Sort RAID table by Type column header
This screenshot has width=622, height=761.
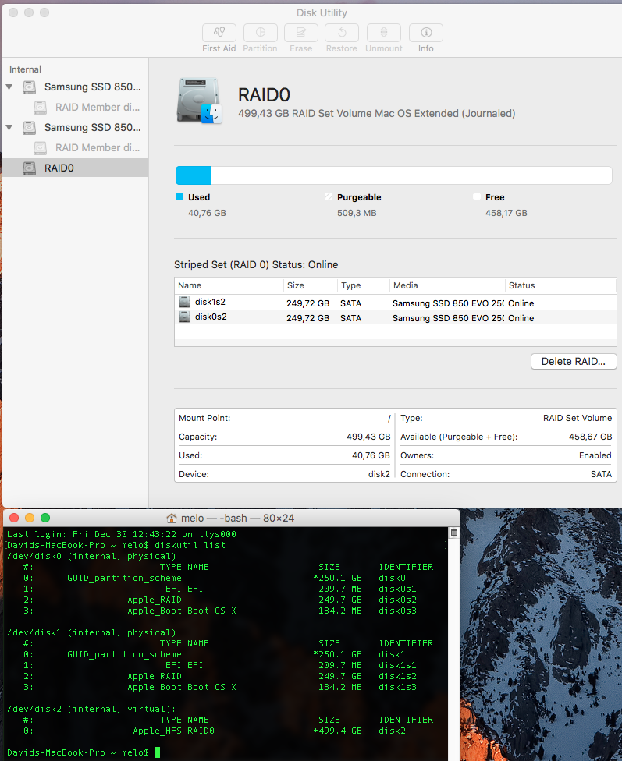click(364, 285)
